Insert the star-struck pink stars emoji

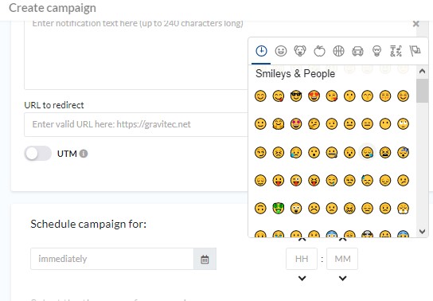[296, 124]
